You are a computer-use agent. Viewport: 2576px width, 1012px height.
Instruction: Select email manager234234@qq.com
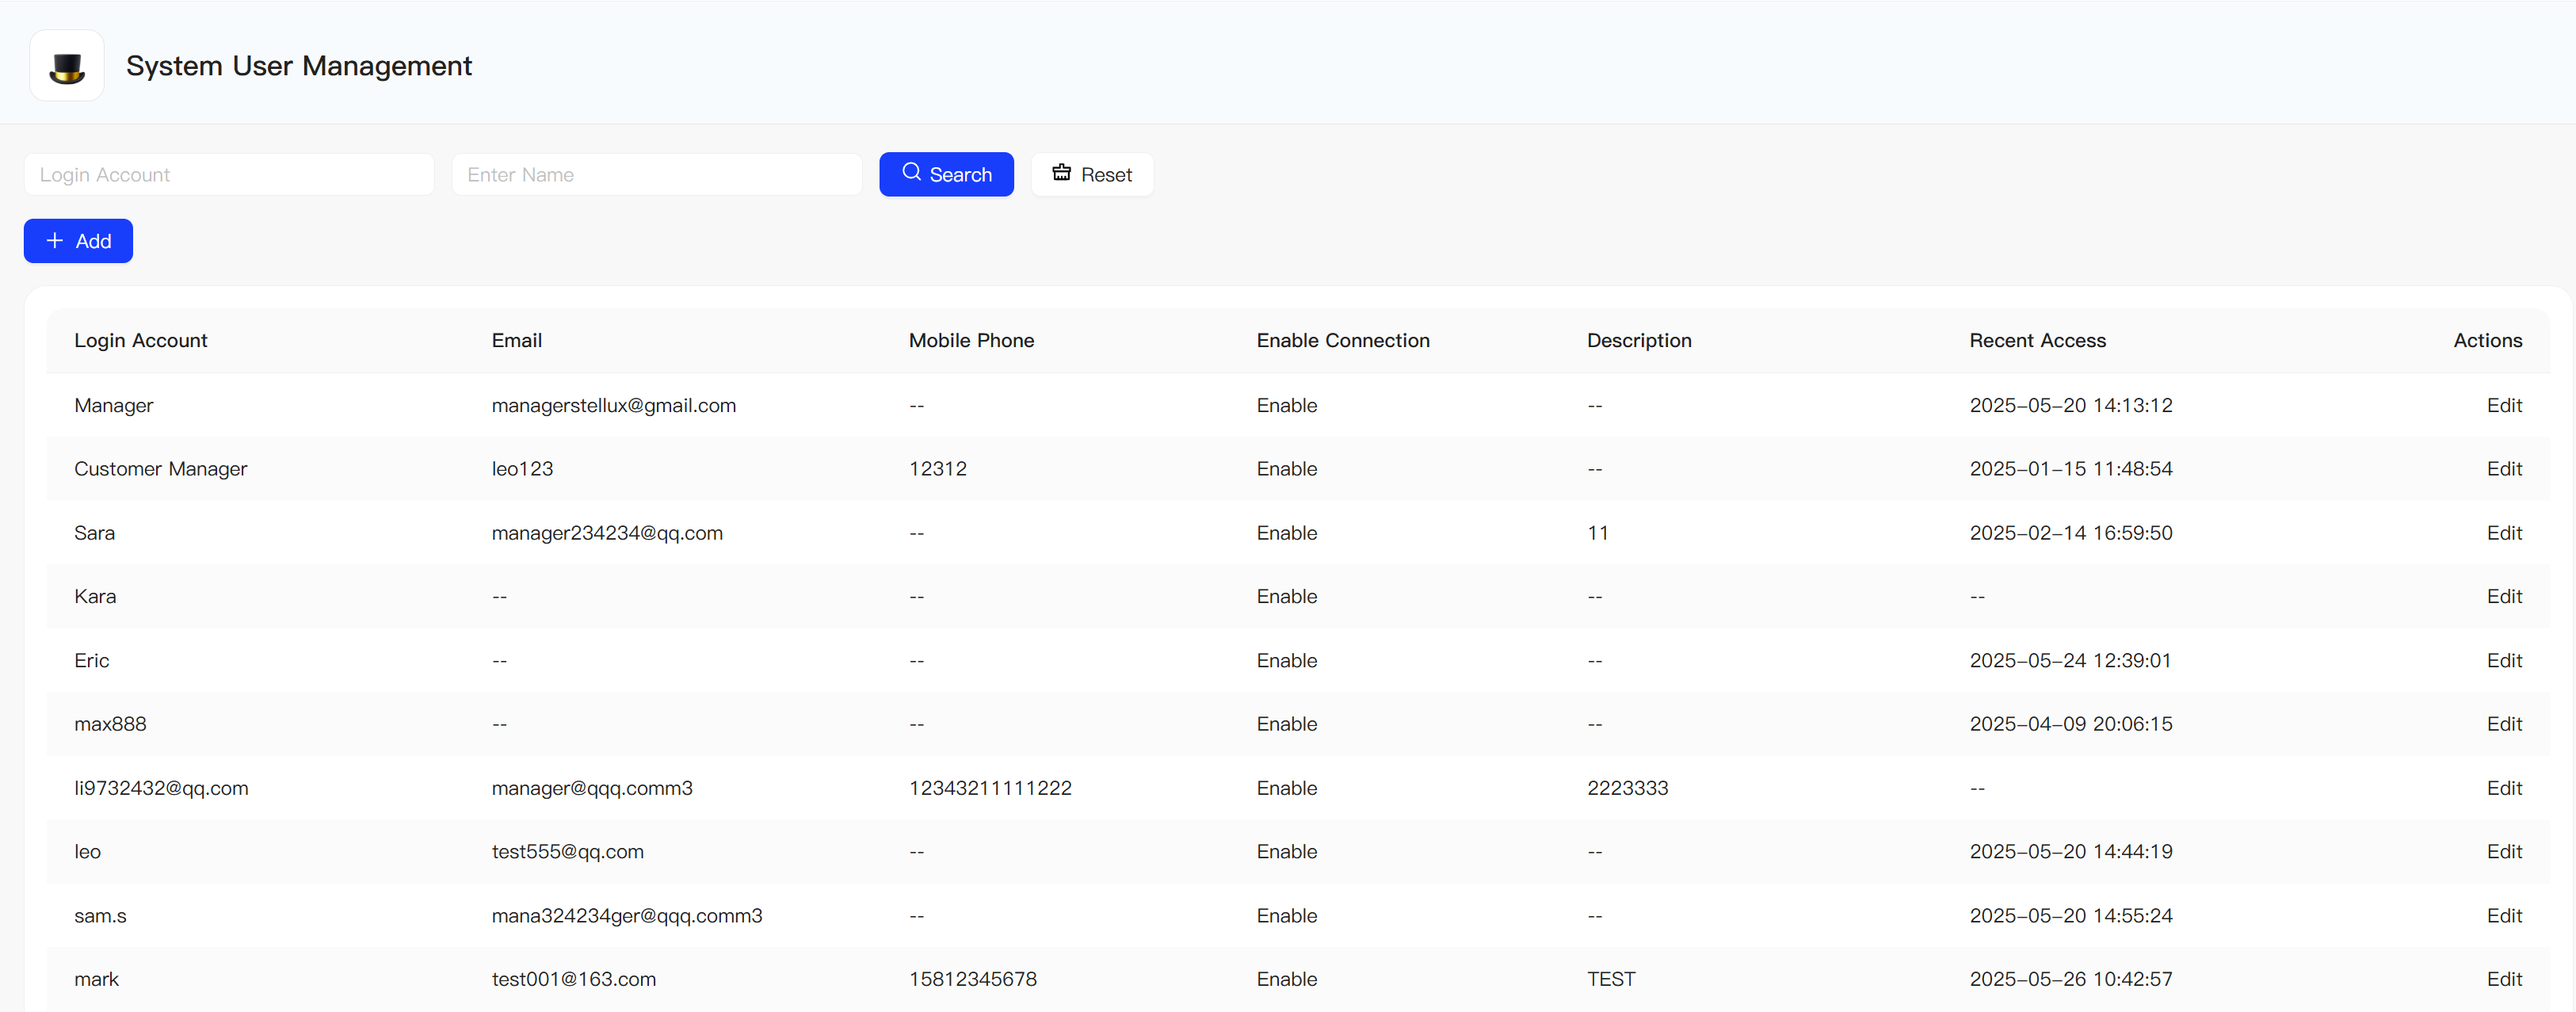tap(607, 533)
